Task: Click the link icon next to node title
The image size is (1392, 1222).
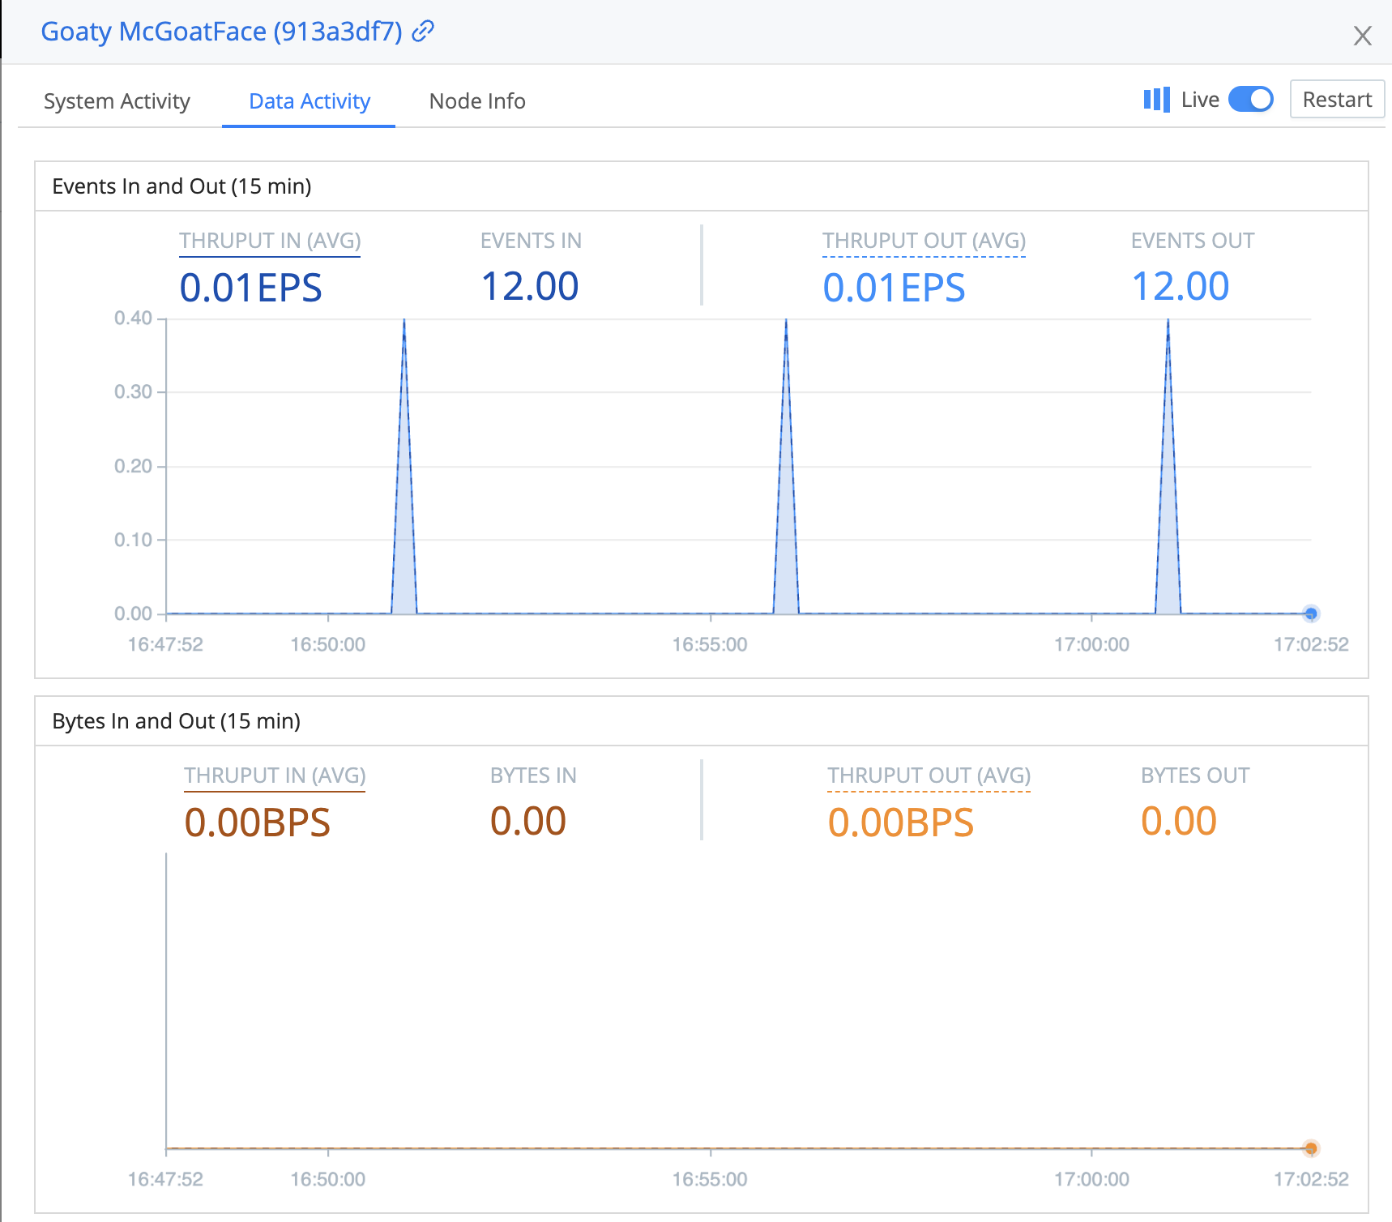Action: pos(421,32)
